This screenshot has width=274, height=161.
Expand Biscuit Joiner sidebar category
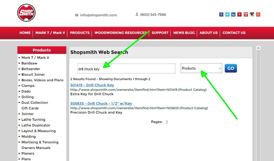pyautogui.click(x=33, y=74)
